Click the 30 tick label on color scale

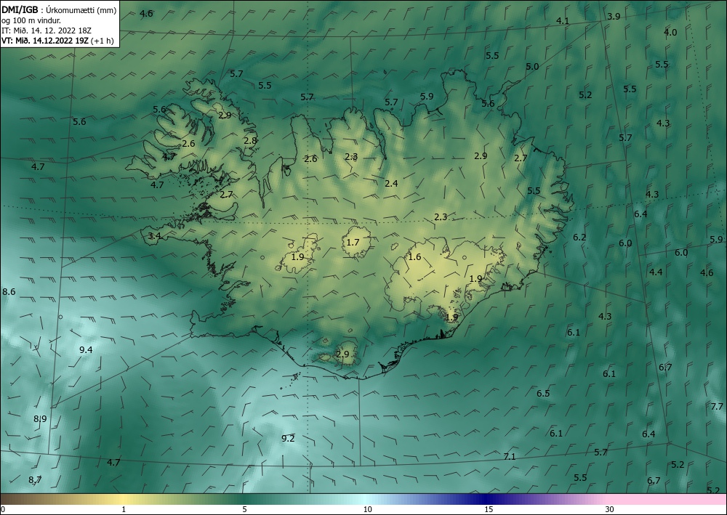coord(609,509)
